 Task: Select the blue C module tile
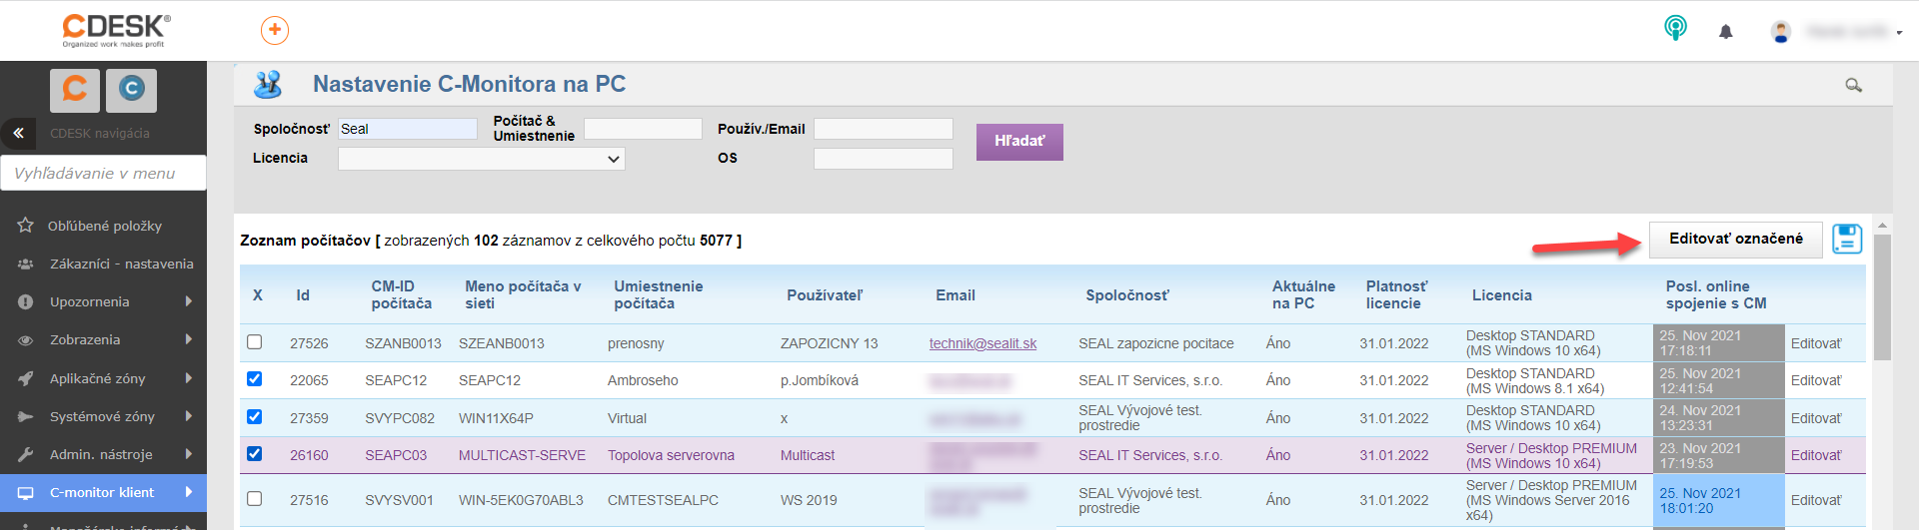tap(132, 90)
